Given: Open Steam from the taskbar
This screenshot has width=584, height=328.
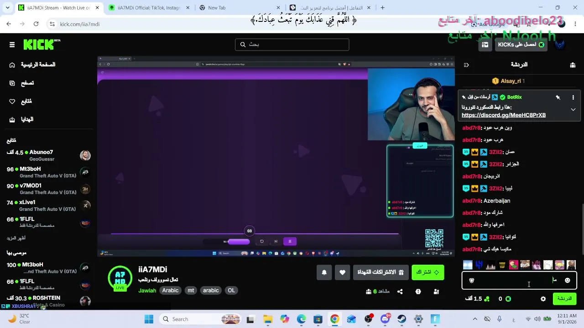Looking at the screenshot, I should [x=401, y=319].
